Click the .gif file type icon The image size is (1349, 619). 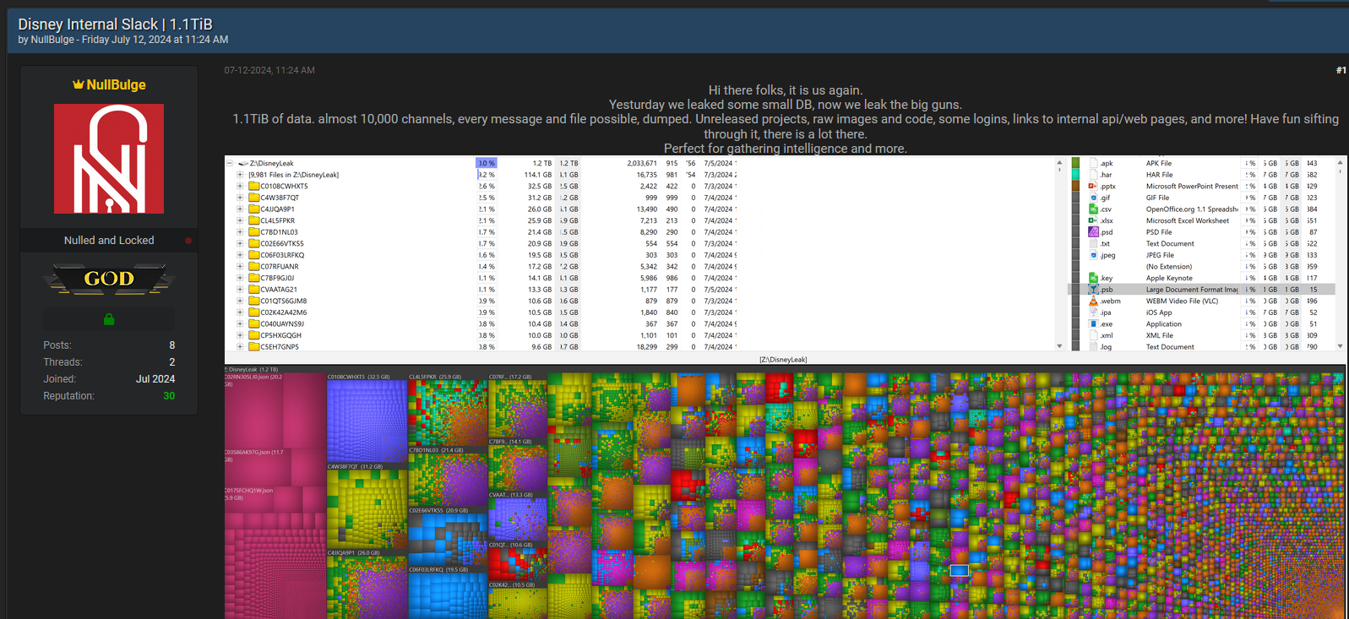click(1093, 198)
